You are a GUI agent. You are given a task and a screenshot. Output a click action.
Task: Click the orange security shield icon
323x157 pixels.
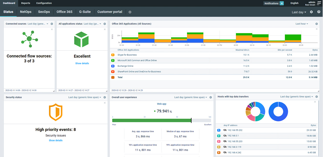(56, 112)
